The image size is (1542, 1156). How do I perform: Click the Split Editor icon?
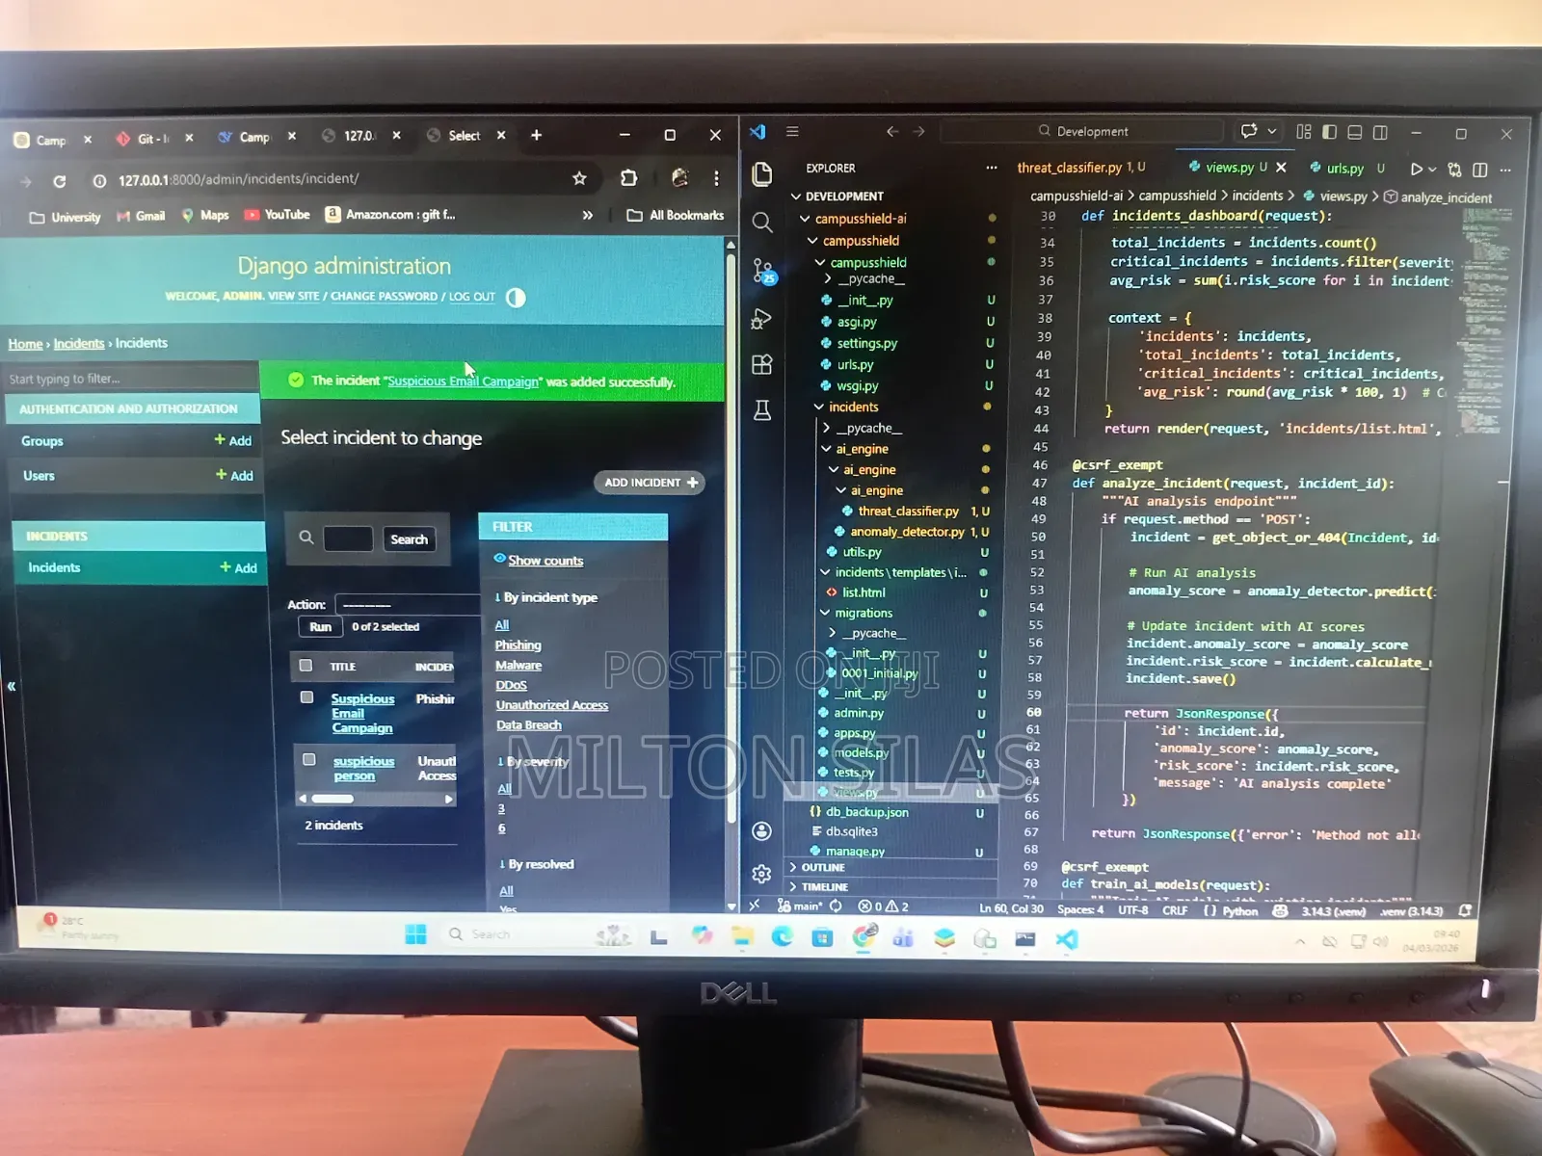(1480, 170)
